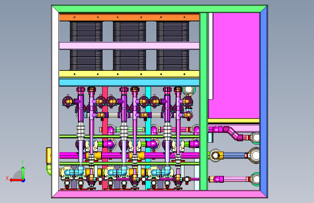Select the blue right edge of the cabinet frame
The height and width of the screenshot is (203, 314).
pos(264,101)
